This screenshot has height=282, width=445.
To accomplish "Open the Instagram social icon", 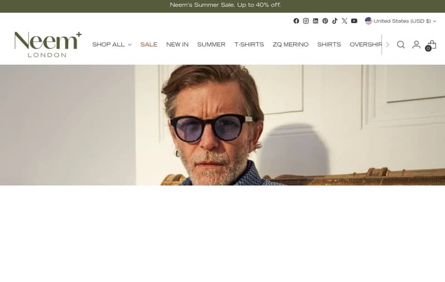I will pyautogui.click(x=305, y=21).
